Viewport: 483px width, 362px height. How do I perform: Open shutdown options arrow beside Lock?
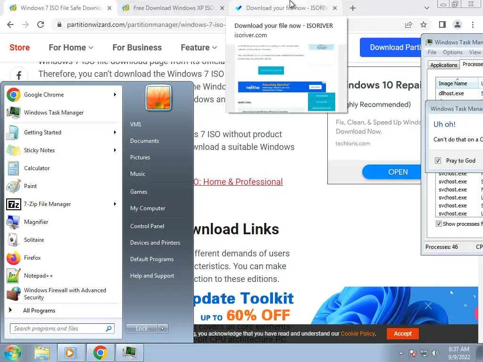tap(163, 329)
